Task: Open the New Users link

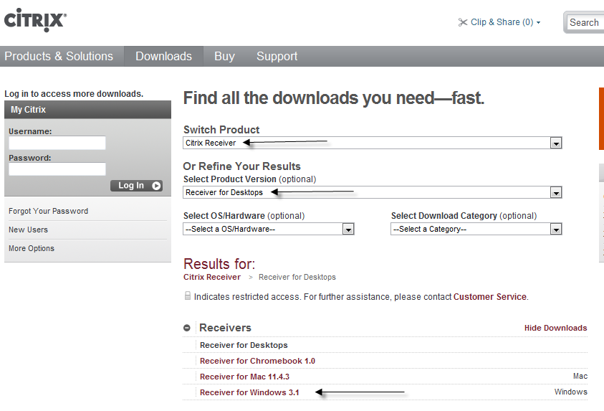Action: (28, 230)
